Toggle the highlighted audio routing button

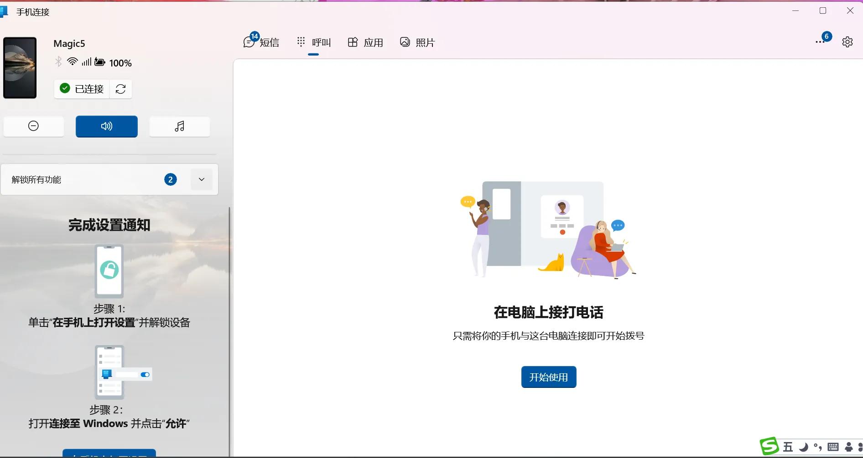[x=106, y=126]
